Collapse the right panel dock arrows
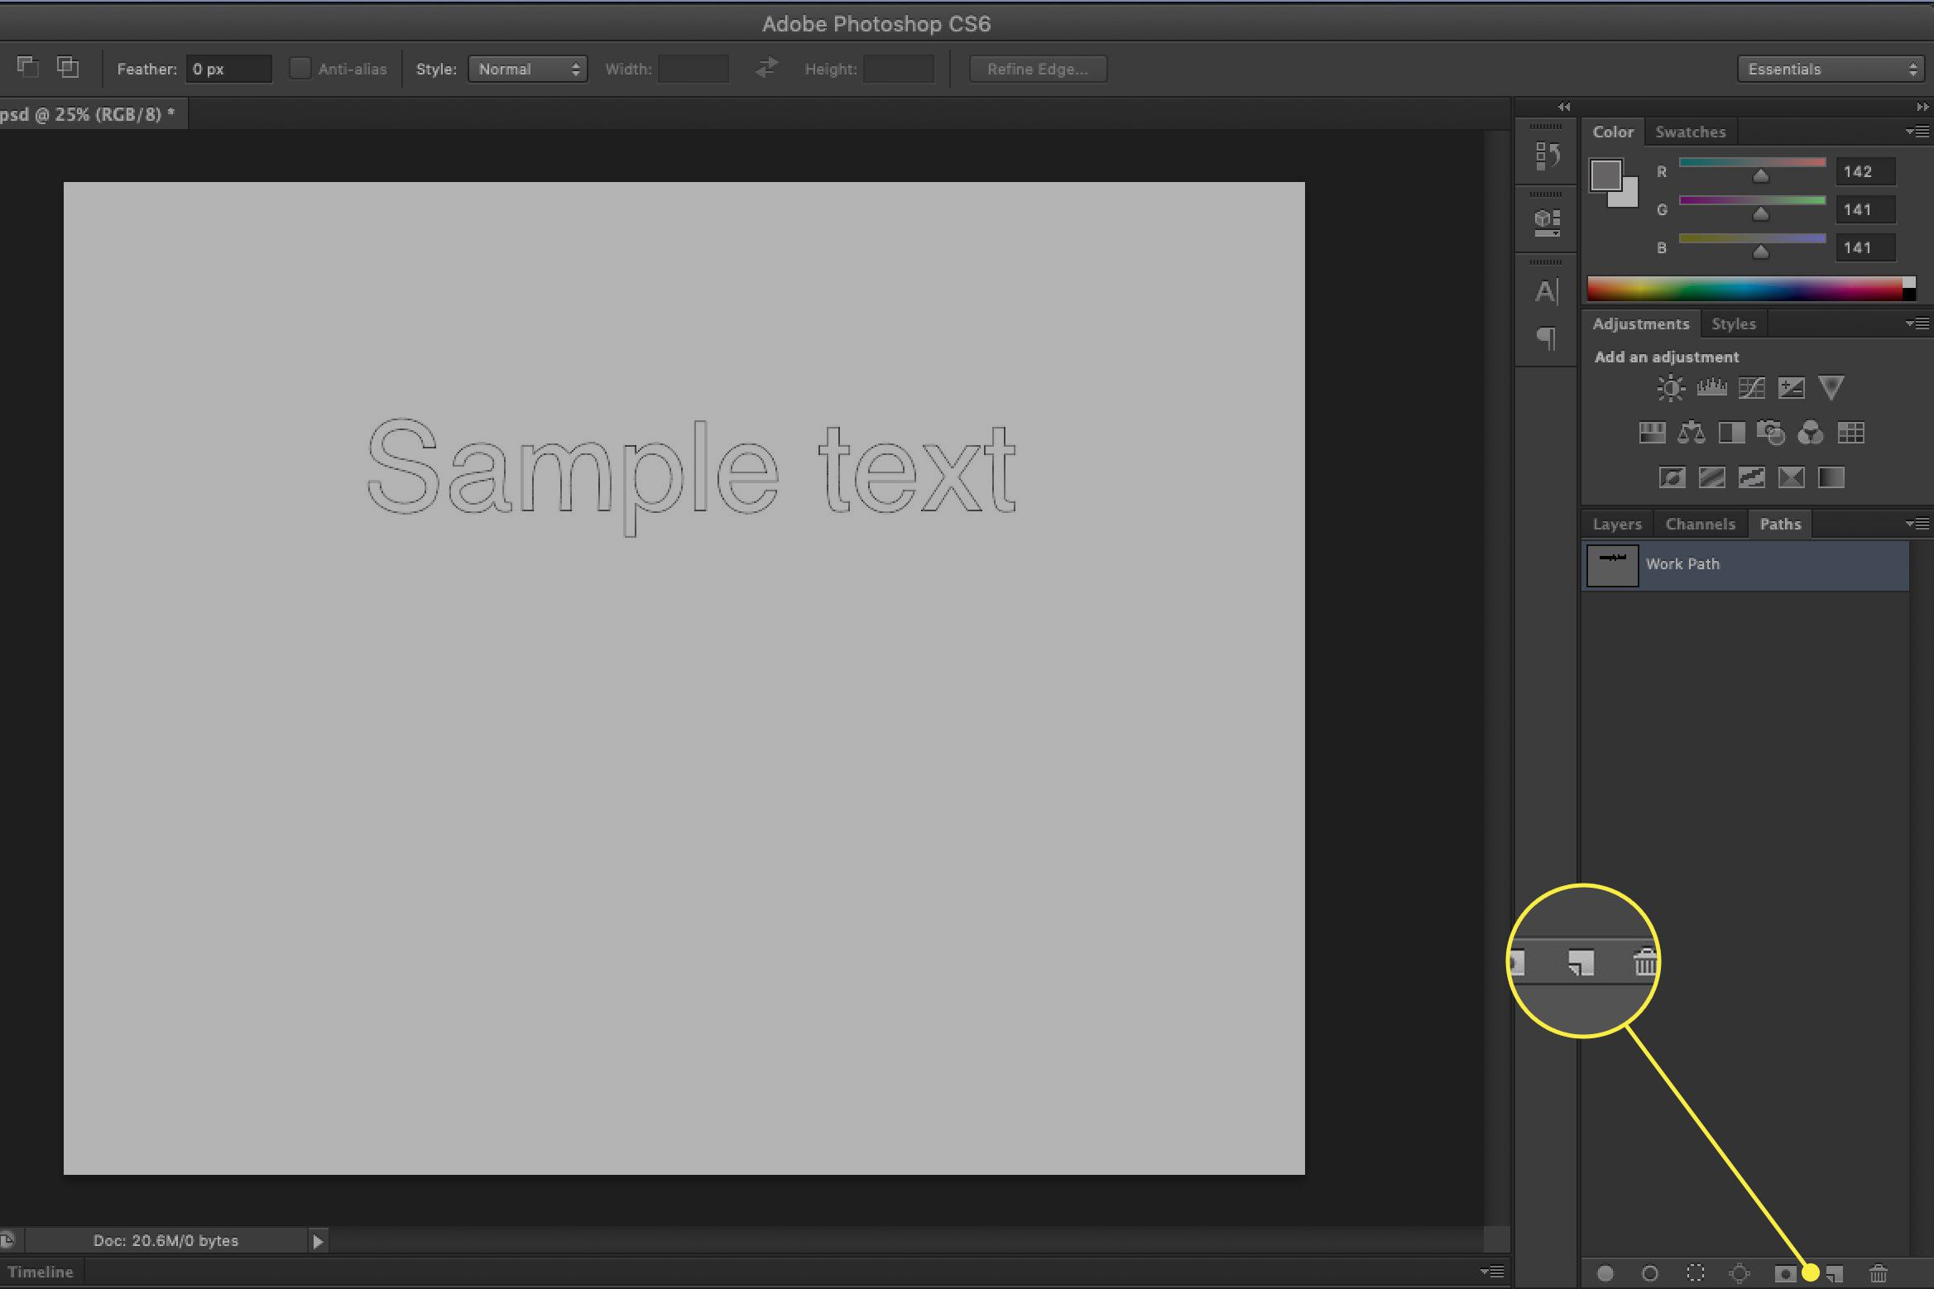 coord(1922,107)
